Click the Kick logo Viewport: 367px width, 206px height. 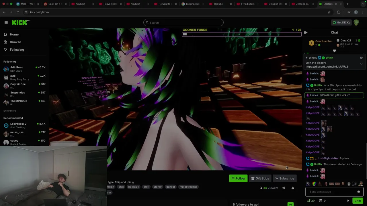[x=21, y=23]
